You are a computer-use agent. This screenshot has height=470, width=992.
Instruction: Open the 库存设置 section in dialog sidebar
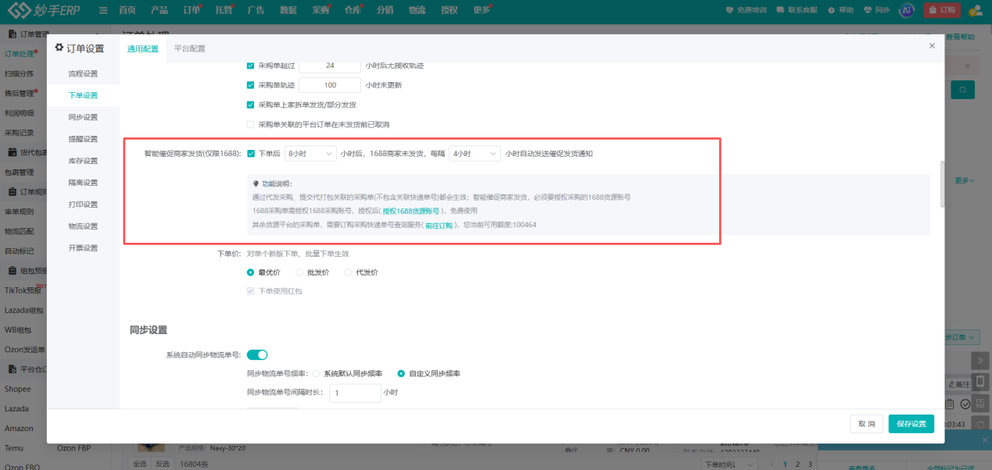point(83,161)
